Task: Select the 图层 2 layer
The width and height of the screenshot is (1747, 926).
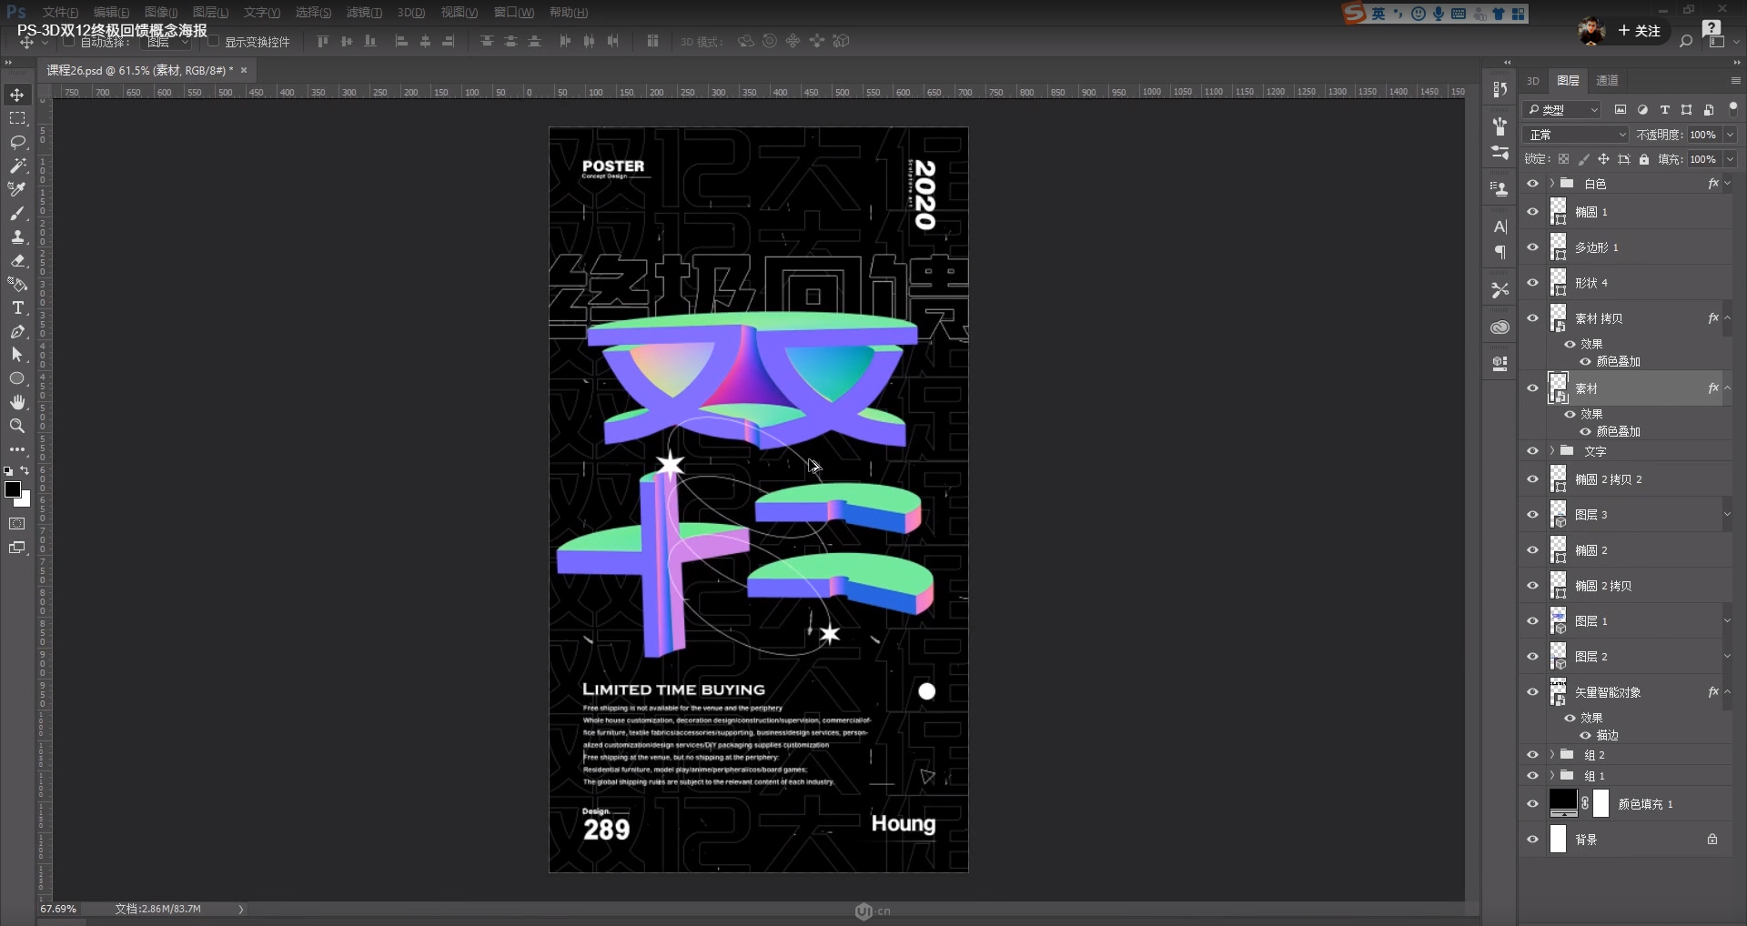Action: (x=1626, y=657)
